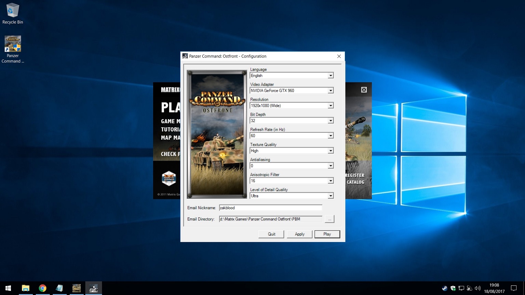Open the Resolution dropdown list

coord(331,106)
